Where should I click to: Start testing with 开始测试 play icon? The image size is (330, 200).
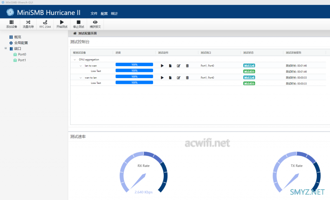[x=62, y=22]
